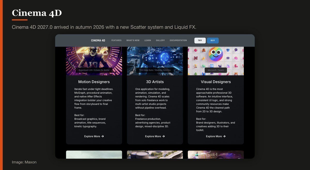310x170 pixels.
Task: Click the Microsoft / Tendril caption
Action: 216,70
